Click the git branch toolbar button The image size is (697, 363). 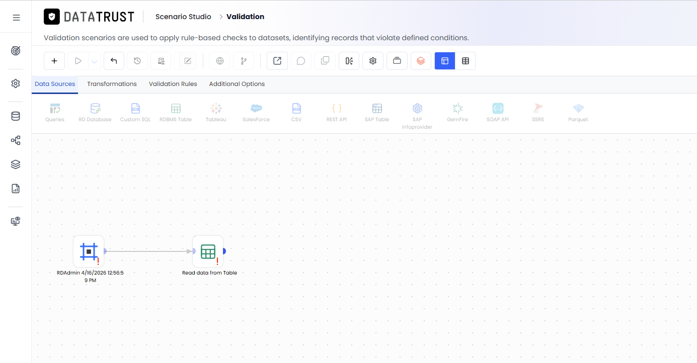(x=244, y=61)
